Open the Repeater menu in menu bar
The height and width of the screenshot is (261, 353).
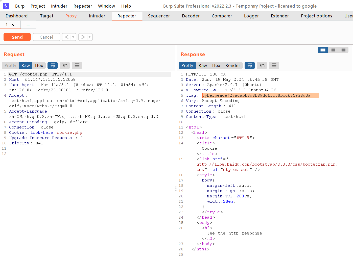click(x=83, y=6)
